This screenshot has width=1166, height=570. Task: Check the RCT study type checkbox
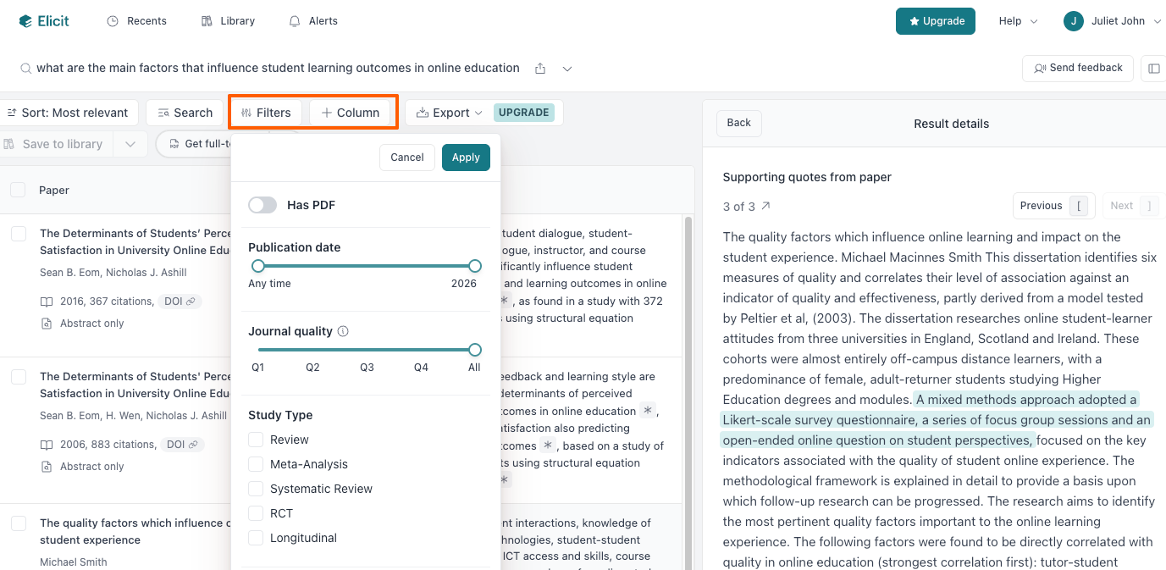coord(255,512)
